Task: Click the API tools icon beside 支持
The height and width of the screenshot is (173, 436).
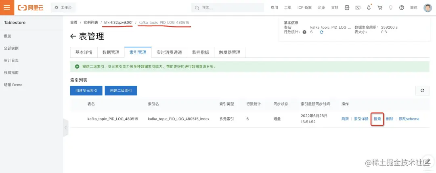Action: 347,8
